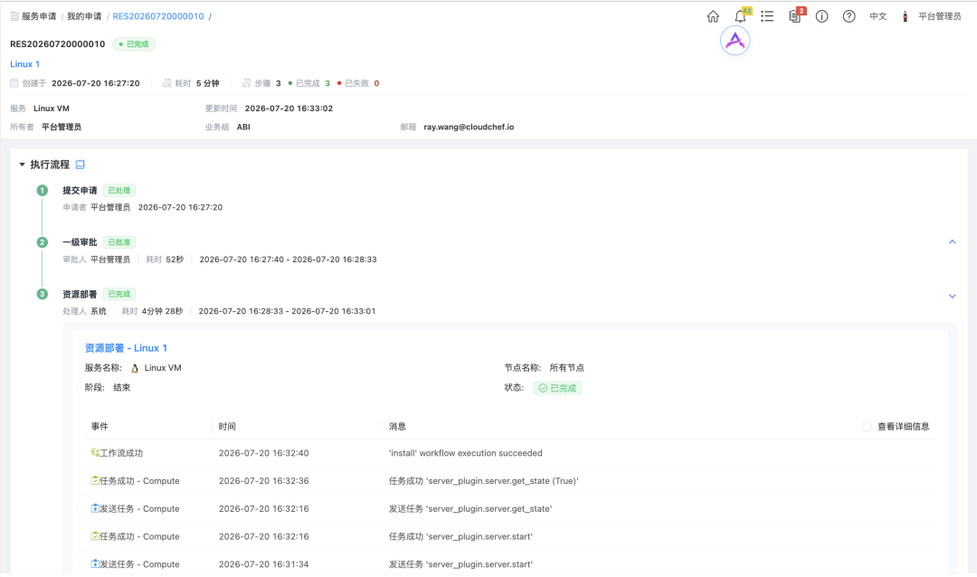The height and width of the screenshot is (577, 977).
Task: Click send-task icon in 16:31:34 row
Action: (x=95, y=564)
